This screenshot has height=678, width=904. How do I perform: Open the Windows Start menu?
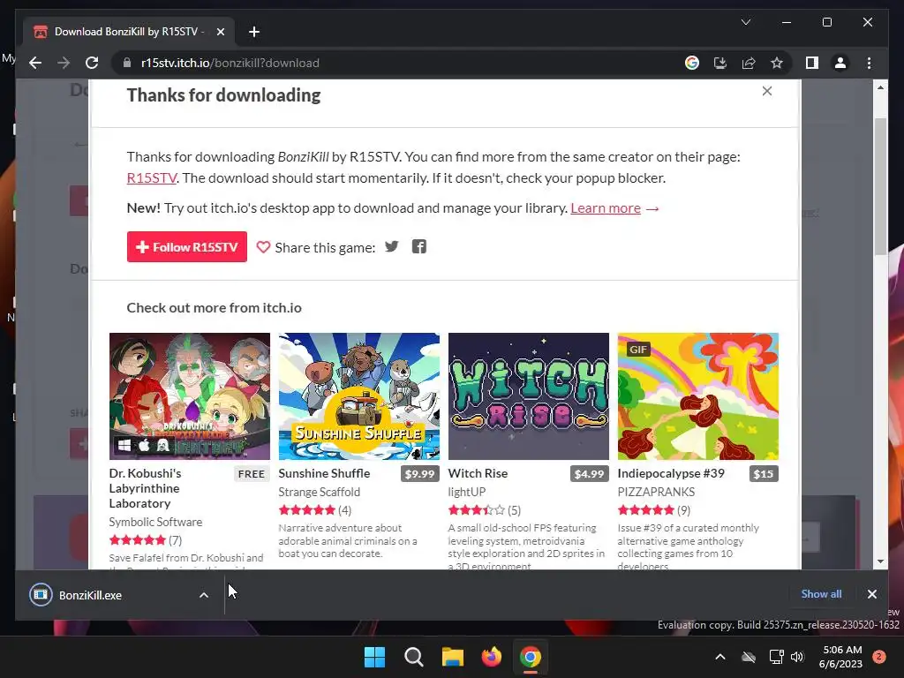click(374, 657)
